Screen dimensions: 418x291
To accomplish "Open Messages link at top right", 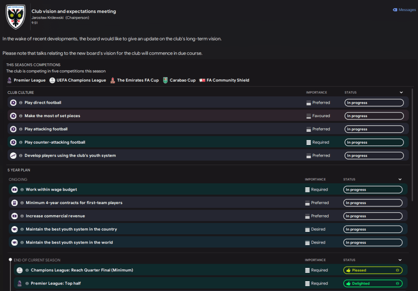I will tap(404, 10).
